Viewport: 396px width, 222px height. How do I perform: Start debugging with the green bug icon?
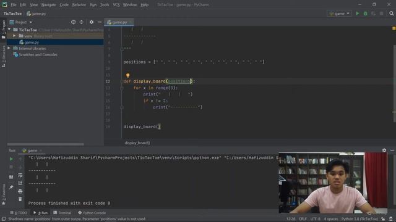point(366,14)
